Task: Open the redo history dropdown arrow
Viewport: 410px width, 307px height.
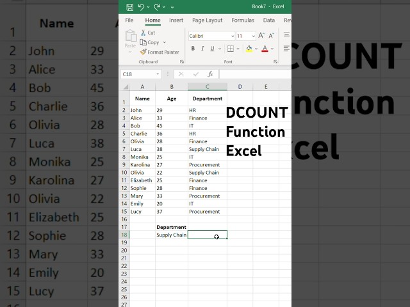Action: click(164, 7)
